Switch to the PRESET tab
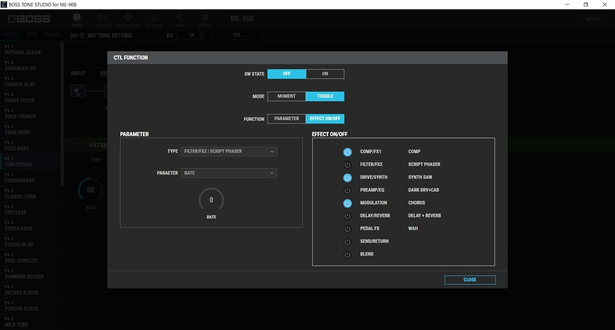Image resolution: width=615 pixels, height=330 pixels. point(11,35)
